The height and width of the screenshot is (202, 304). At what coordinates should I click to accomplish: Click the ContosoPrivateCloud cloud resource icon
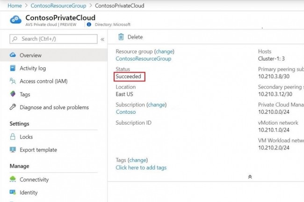click(x=16, y=20)
